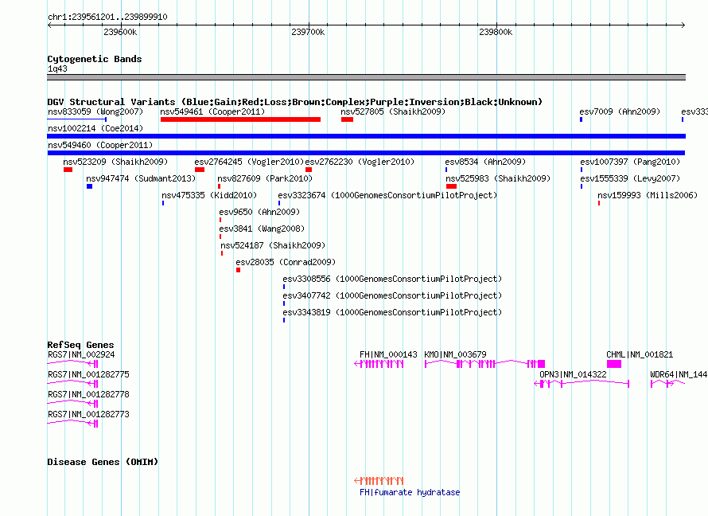
Task: Click the esv7009 (Ahn2009) variant label
Action: [620, 111]
